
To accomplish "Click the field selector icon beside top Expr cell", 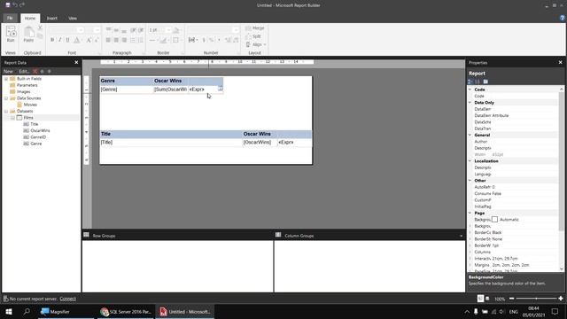I will coord(221,88).
